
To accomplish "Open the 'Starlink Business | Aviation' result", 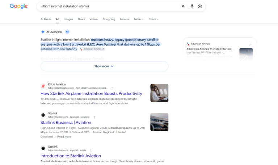I will [66, 123].
